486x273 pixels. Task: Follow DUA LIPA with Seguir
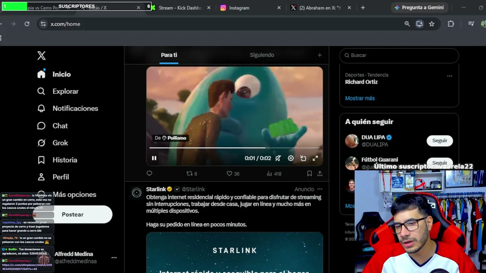440,141
